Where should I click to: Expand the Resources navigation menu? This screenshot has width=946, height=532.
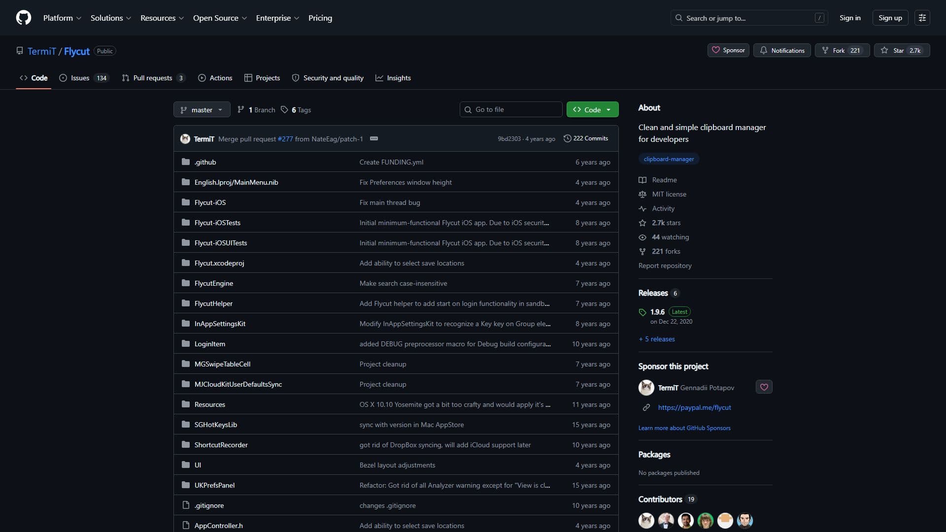pos(162,18)
